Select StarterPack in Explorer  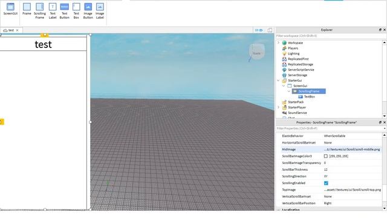pyautogui.click(x=296, y=102)
